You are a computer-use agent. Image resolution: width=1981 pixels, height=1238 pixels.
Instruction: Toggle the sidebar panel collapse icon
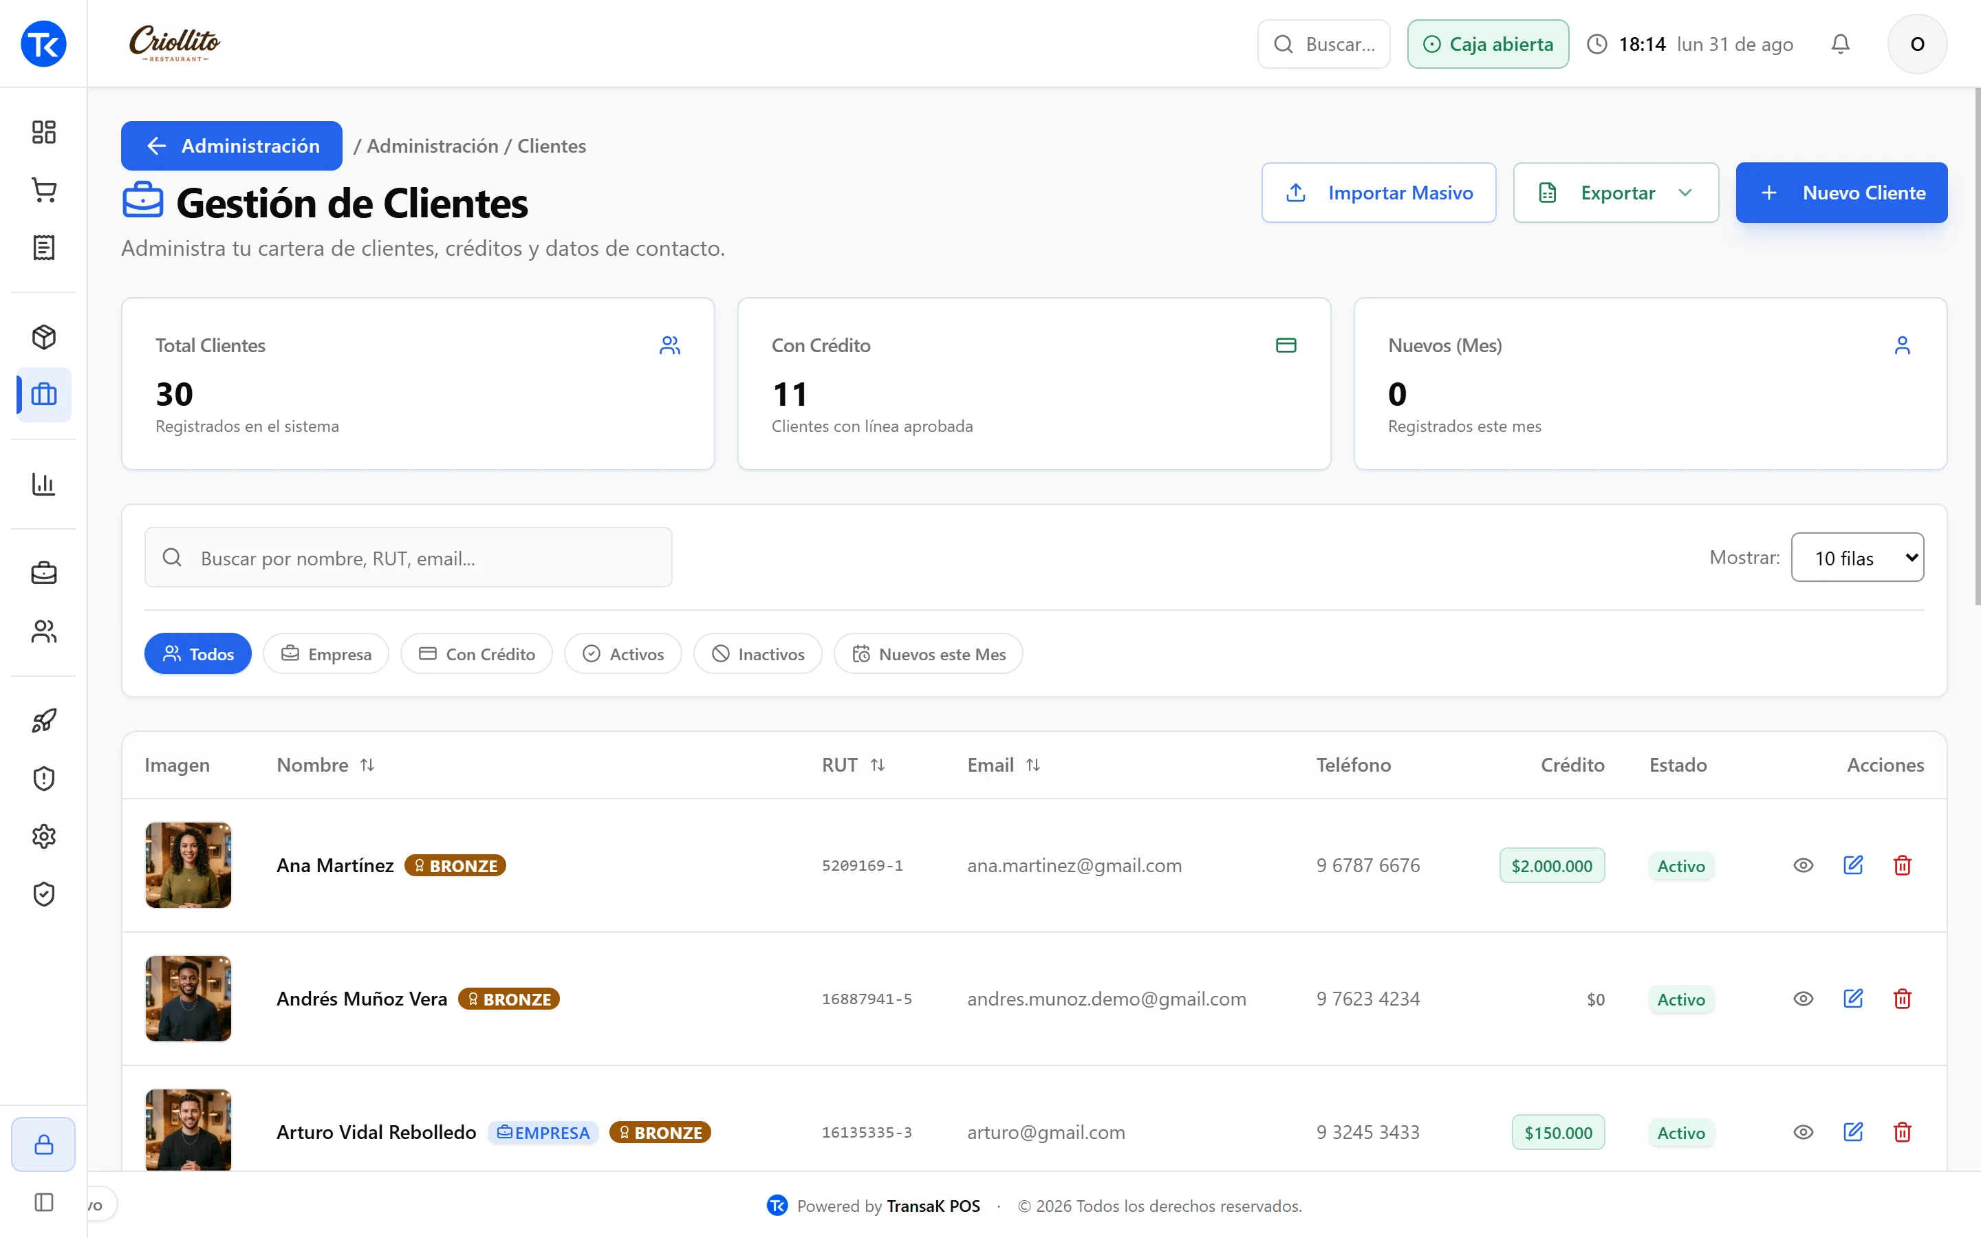point(43,1202)
